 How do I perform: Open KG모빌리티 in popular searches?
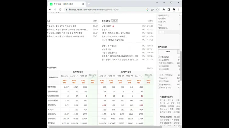click(166, 87)
